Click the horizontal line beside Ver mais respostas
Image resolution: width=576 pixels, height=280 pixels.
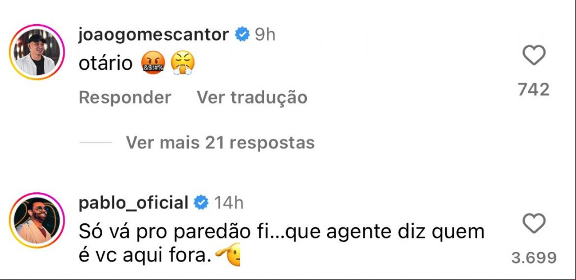(x=96, y=142)
